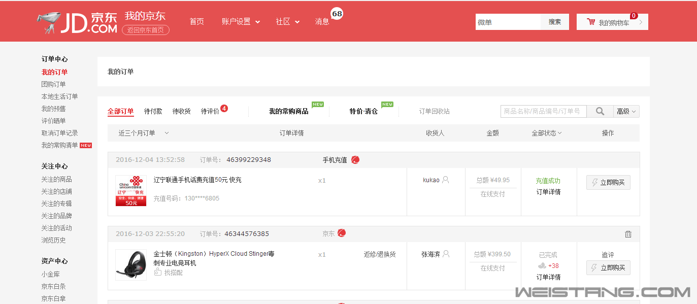The width and height of the screenshot is (697, 304).
Task: Click the red JD badge beside 手机充值
Action: [355, 160]
